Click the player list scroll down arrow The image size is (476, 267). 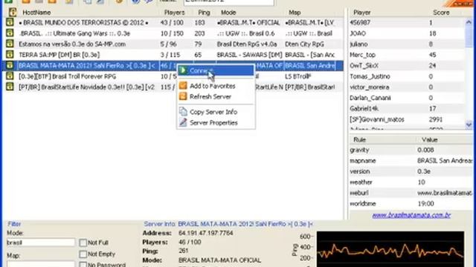[x=469, y=125]
